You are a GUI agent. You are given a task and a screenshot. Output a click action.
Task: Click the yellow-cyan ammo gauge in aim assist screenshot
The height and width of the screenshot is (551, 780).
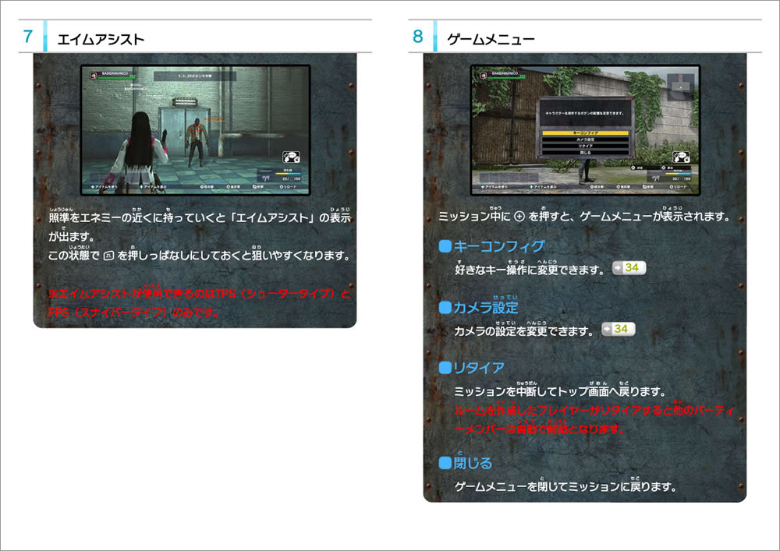tap(288, 173)
